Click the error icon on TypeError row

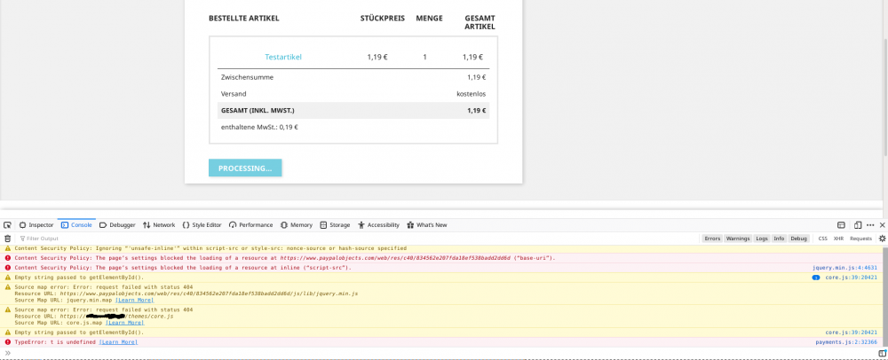point(8,342)
